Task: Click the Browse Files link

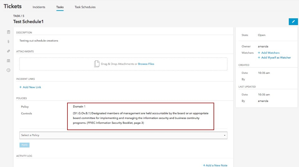Action: coord(146,64)
